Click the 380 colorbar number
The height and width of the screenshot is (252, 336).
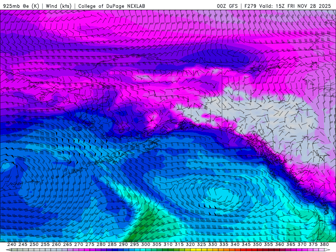click(324, 244)
